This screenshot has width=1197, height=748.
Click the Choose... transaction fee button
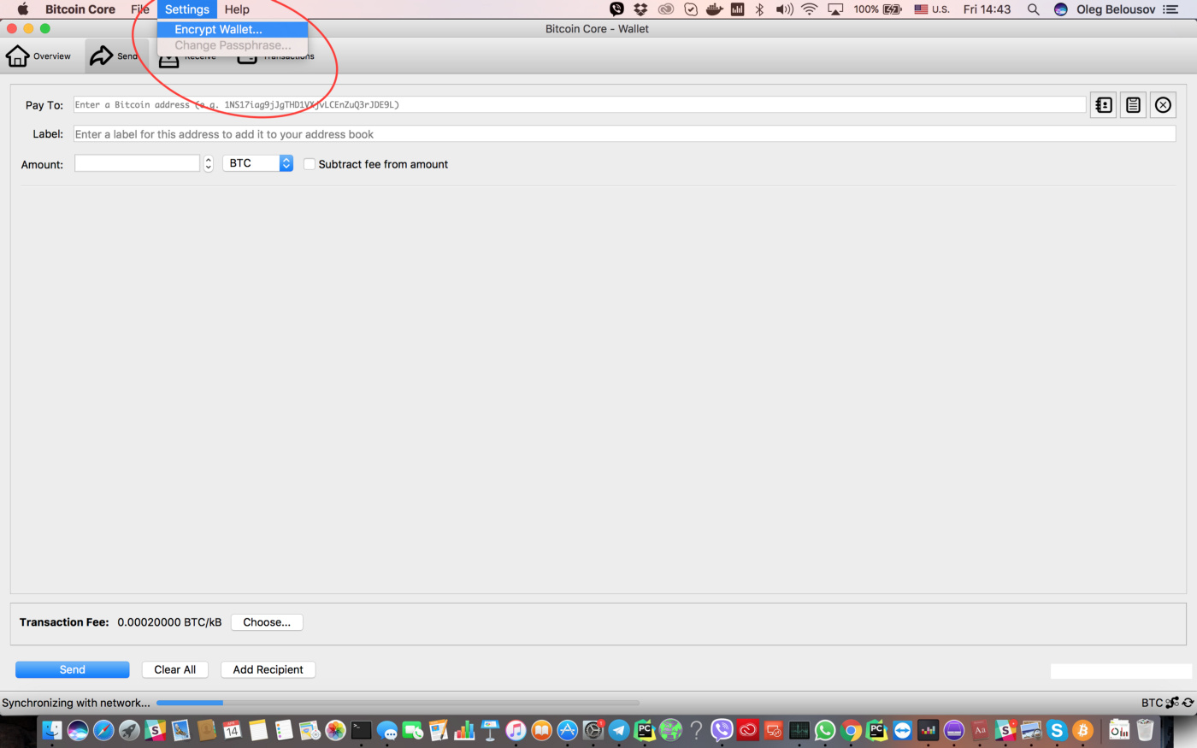(267, 622)
